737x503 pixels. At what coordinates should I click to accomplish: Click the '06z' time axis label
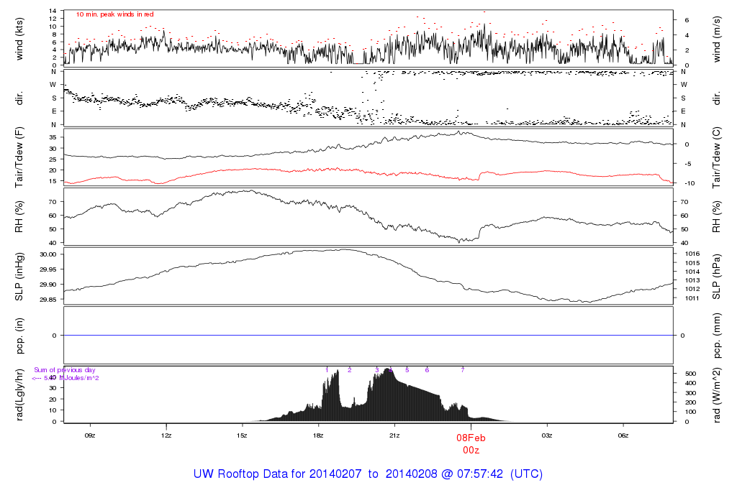pyautogui.click(x=623, y=435)
